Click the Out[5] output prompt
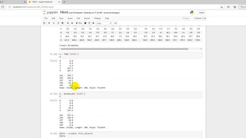This screenshot has width=246, height=138. point(54,100)
